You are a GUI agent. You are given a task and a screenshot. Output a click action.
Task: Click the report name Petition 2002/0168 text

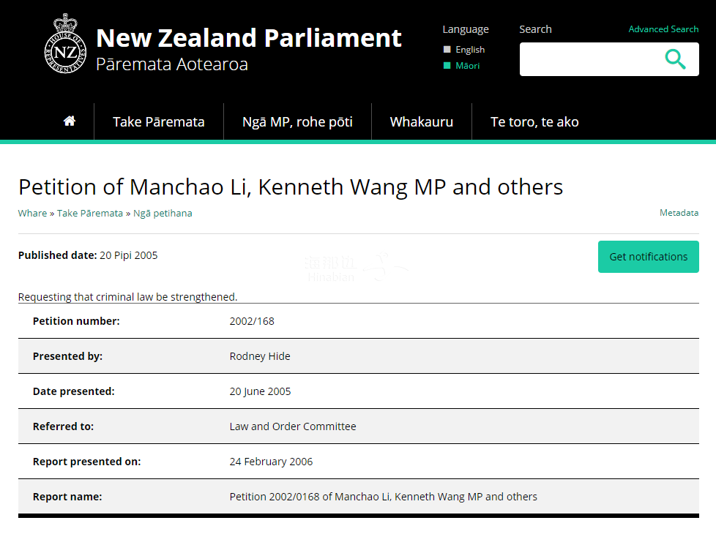tap(383, 497)
